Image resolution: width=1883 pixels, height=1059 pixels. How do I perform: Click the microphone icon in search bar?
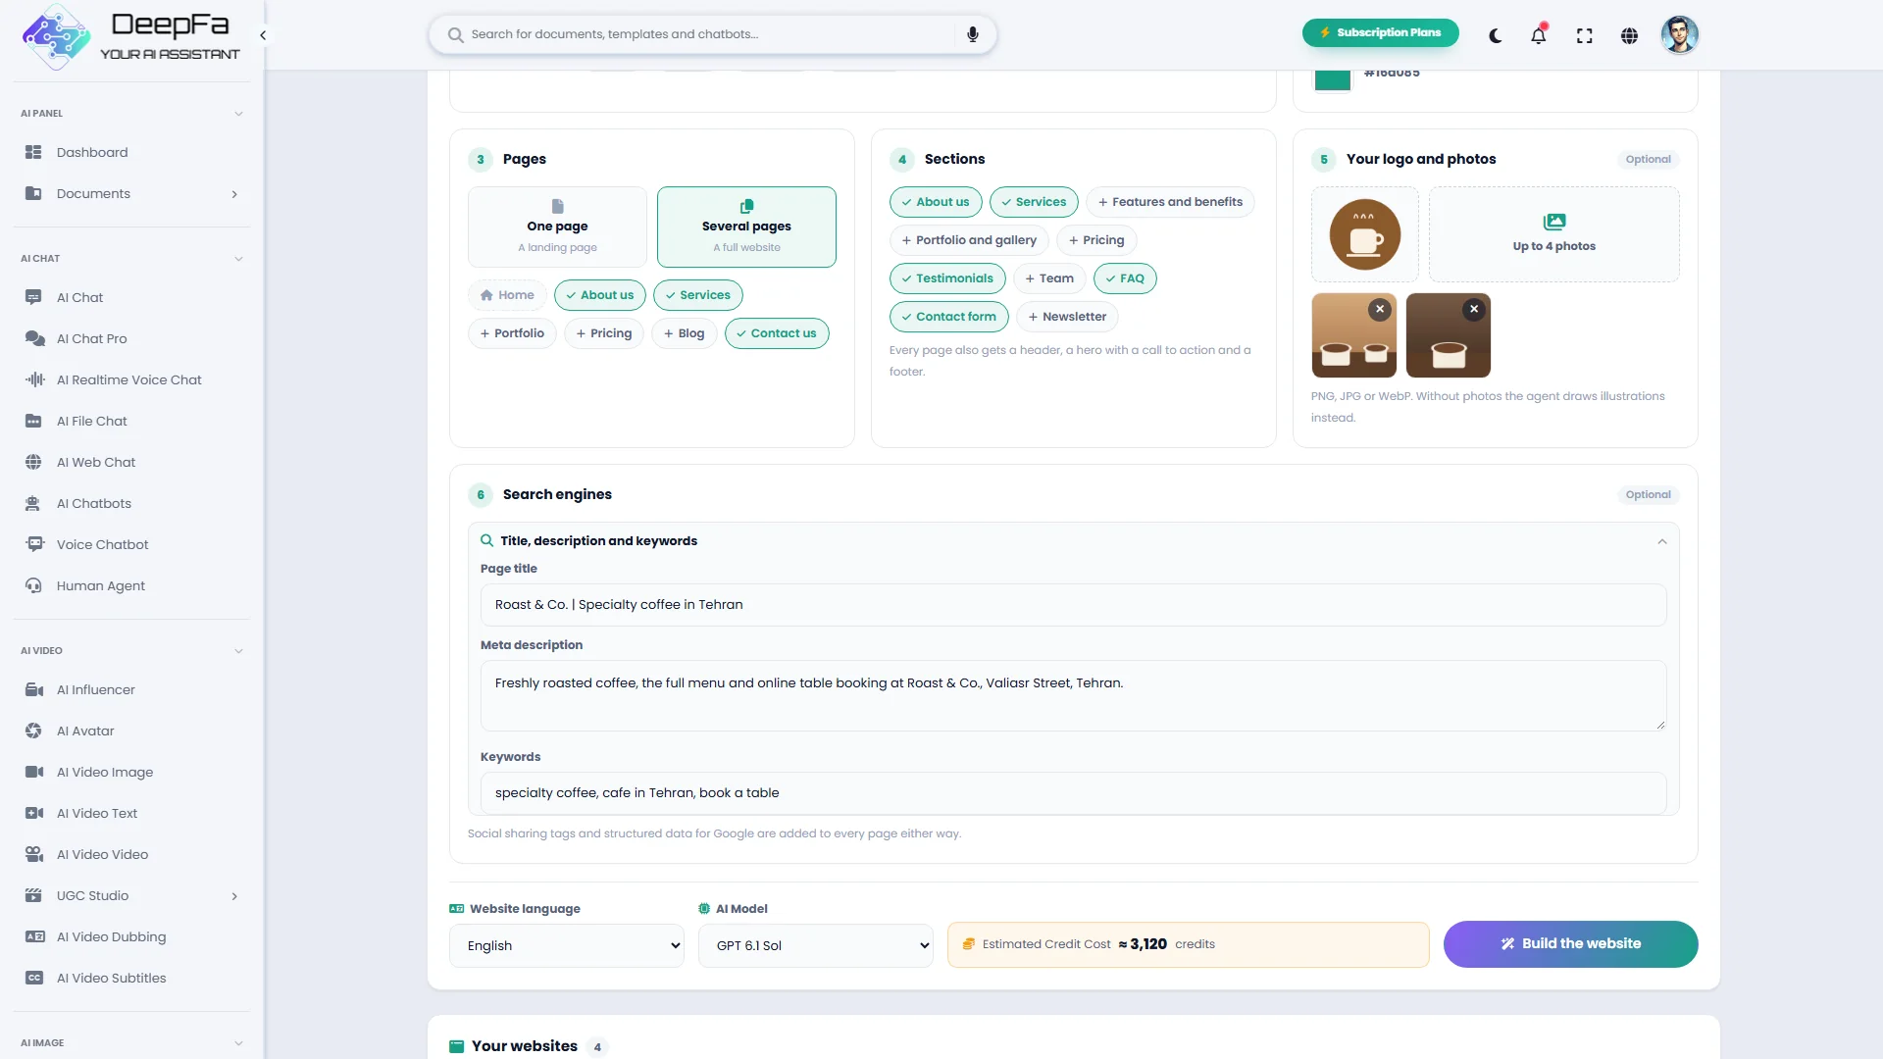972,34
